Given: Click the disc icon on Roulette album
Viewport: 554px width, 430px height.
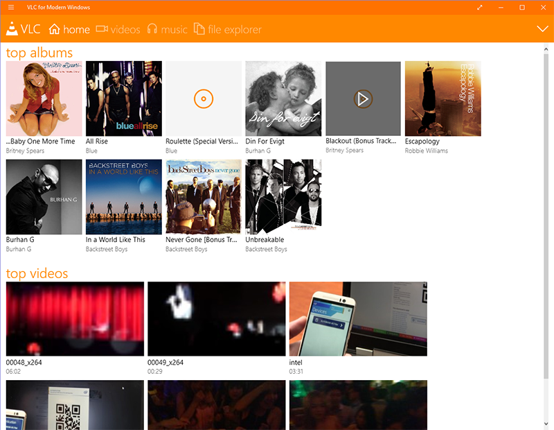Looking at the screenshot, I should click(x=204, y=98).
